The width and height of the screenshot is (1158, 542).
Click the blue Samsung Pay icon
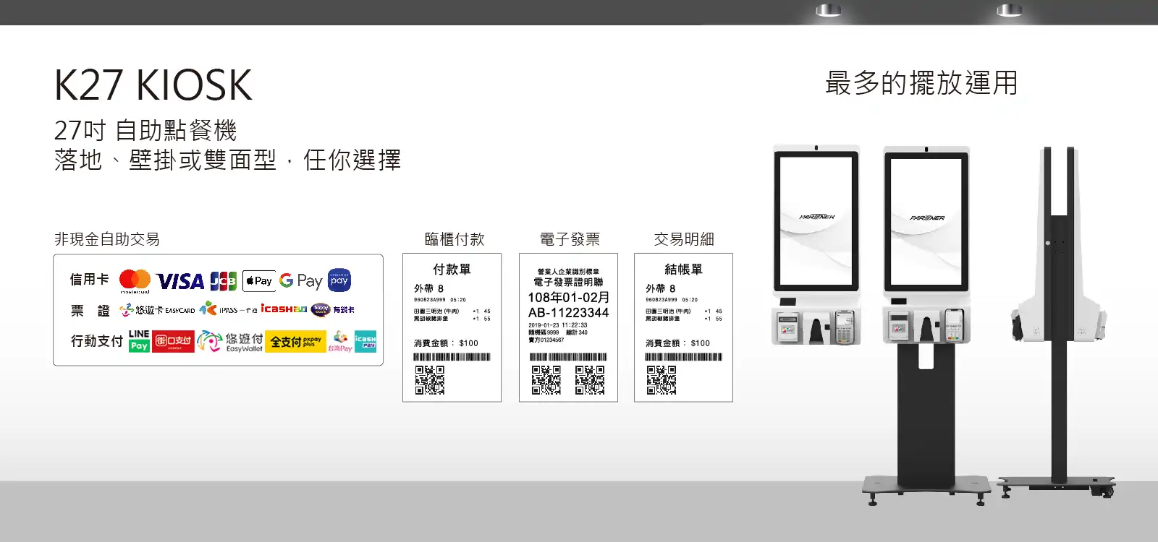pyautogui.click(x=339, y=280)
